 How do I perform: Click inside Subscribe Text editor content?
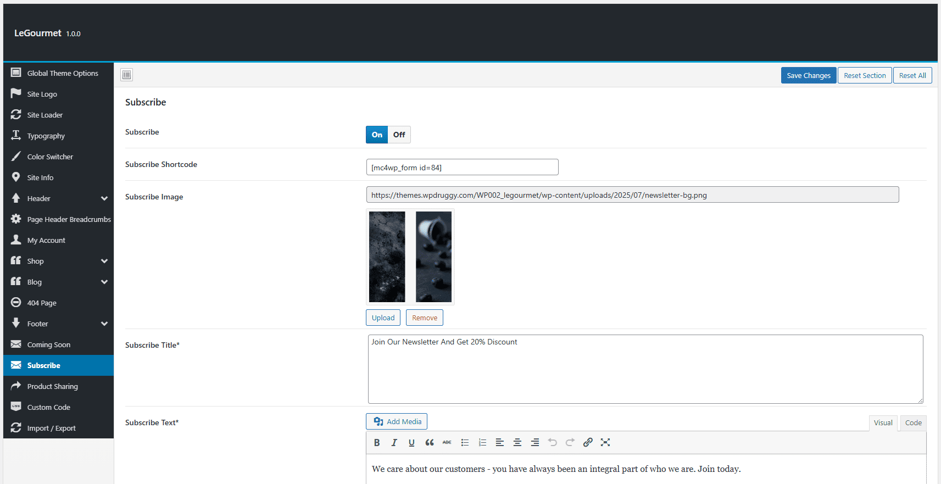click(x=646, y=469)
